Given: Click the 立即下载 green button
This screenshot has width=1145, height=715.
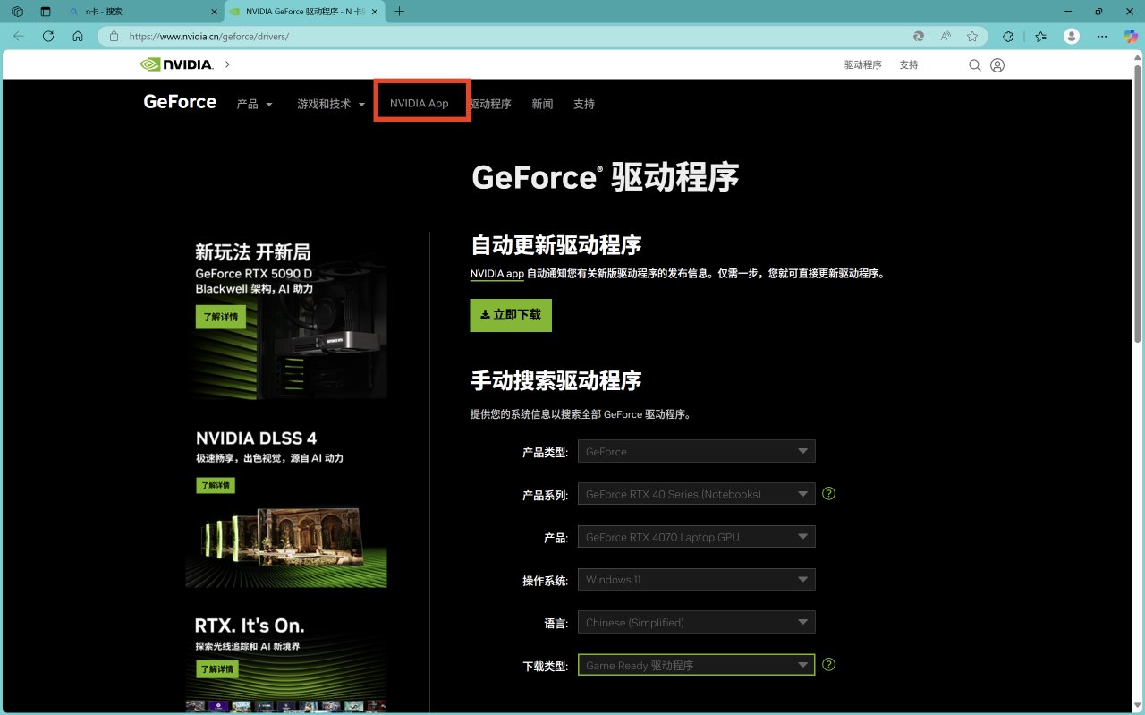Looking at the screenshot, I should tap(511, 315).
